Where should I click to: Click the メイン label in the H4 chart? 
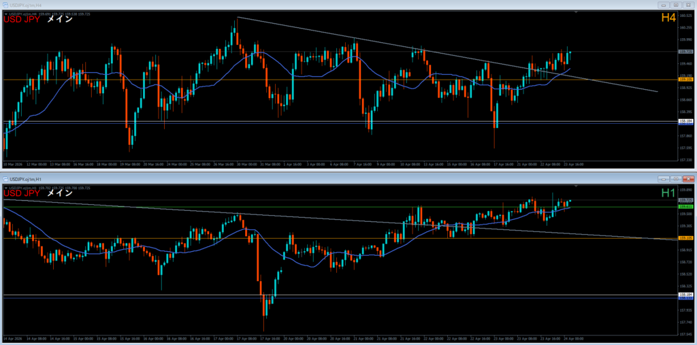(60, 19)
